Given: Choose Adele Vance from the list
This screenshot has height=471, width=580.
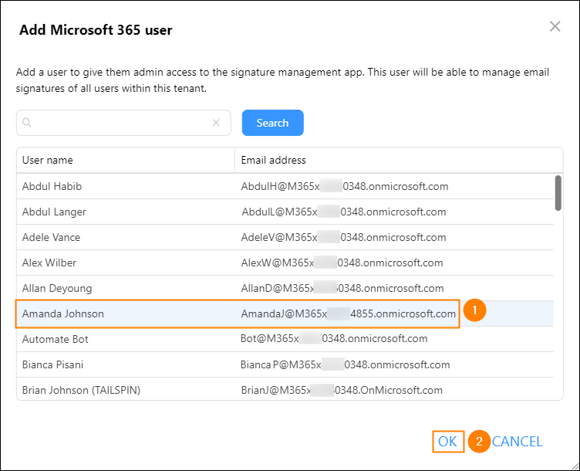Looking at the screenshot, I should coord(285,237).
